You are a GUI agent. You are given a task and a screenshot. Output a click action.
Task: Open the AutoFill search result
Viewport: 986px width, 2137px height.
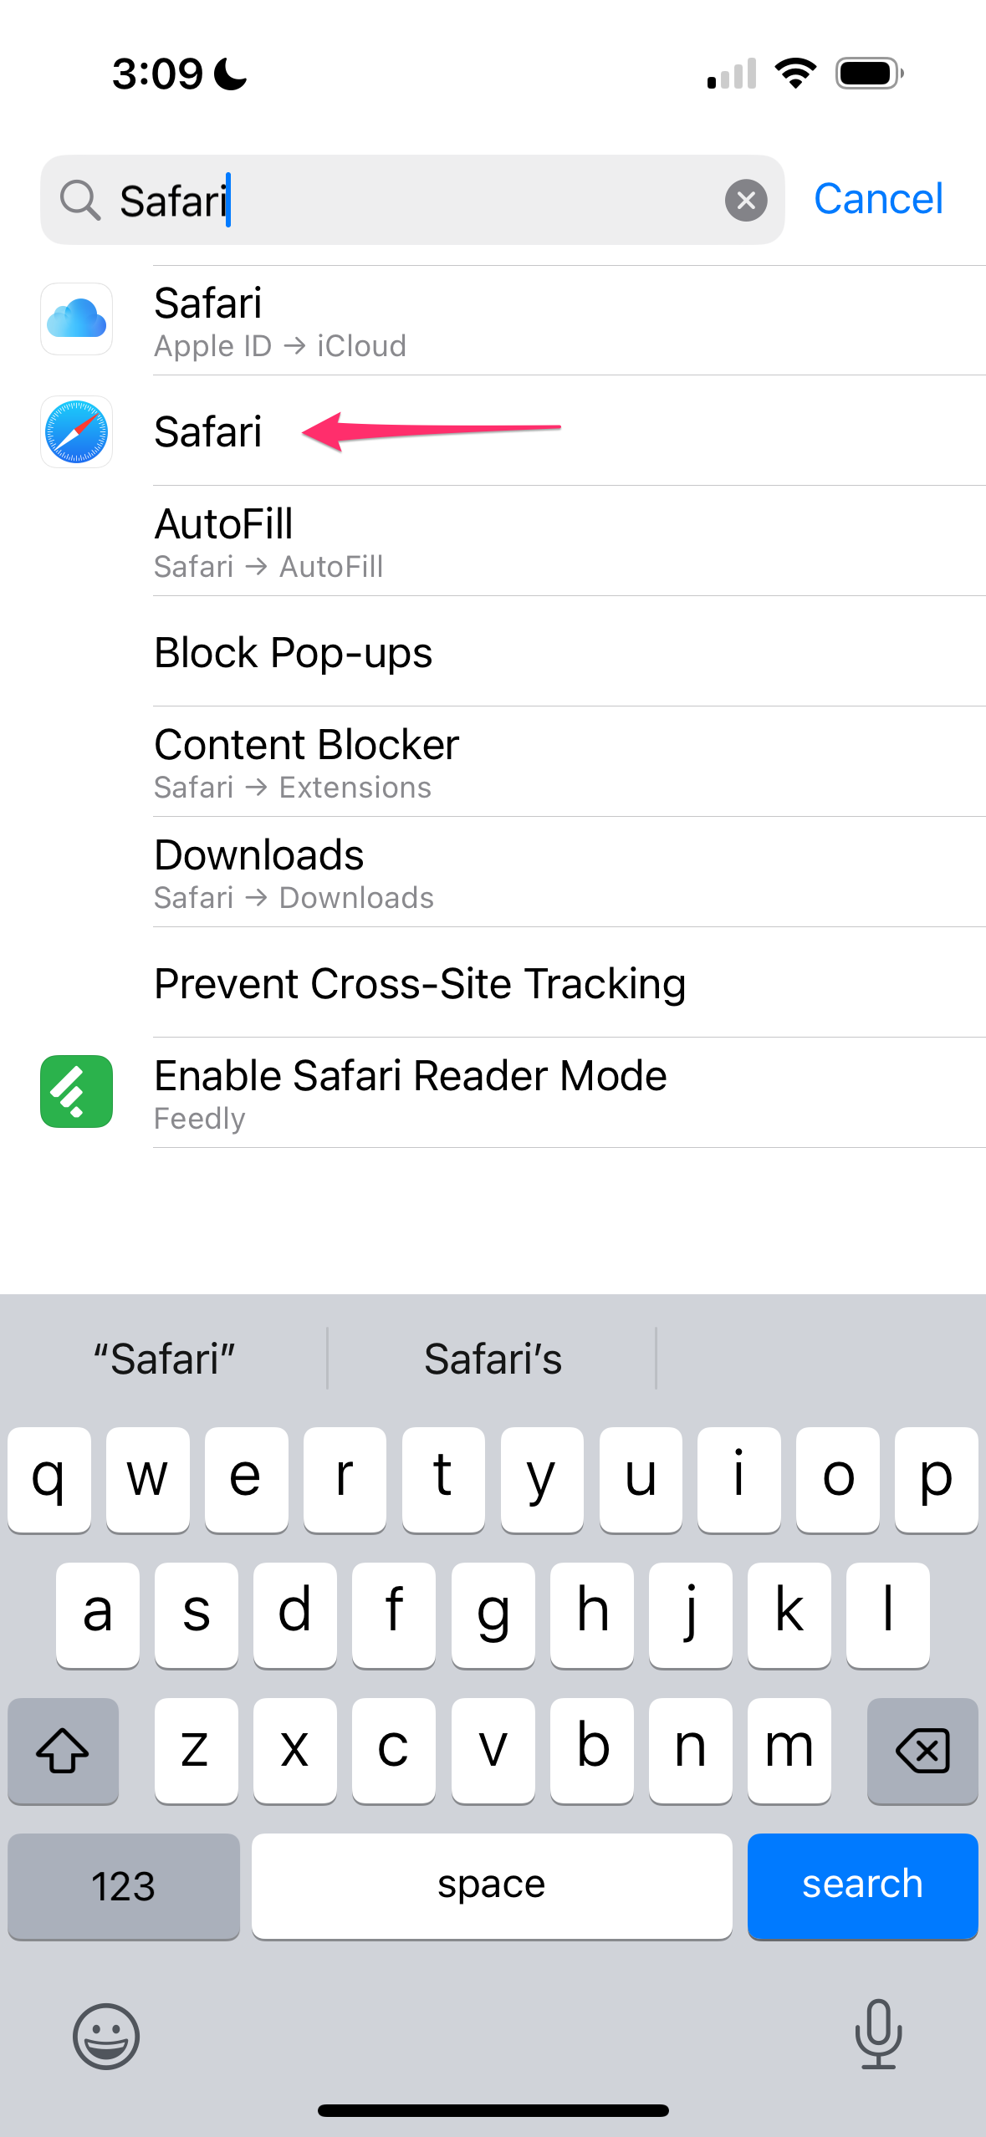[x=569, y=541]
